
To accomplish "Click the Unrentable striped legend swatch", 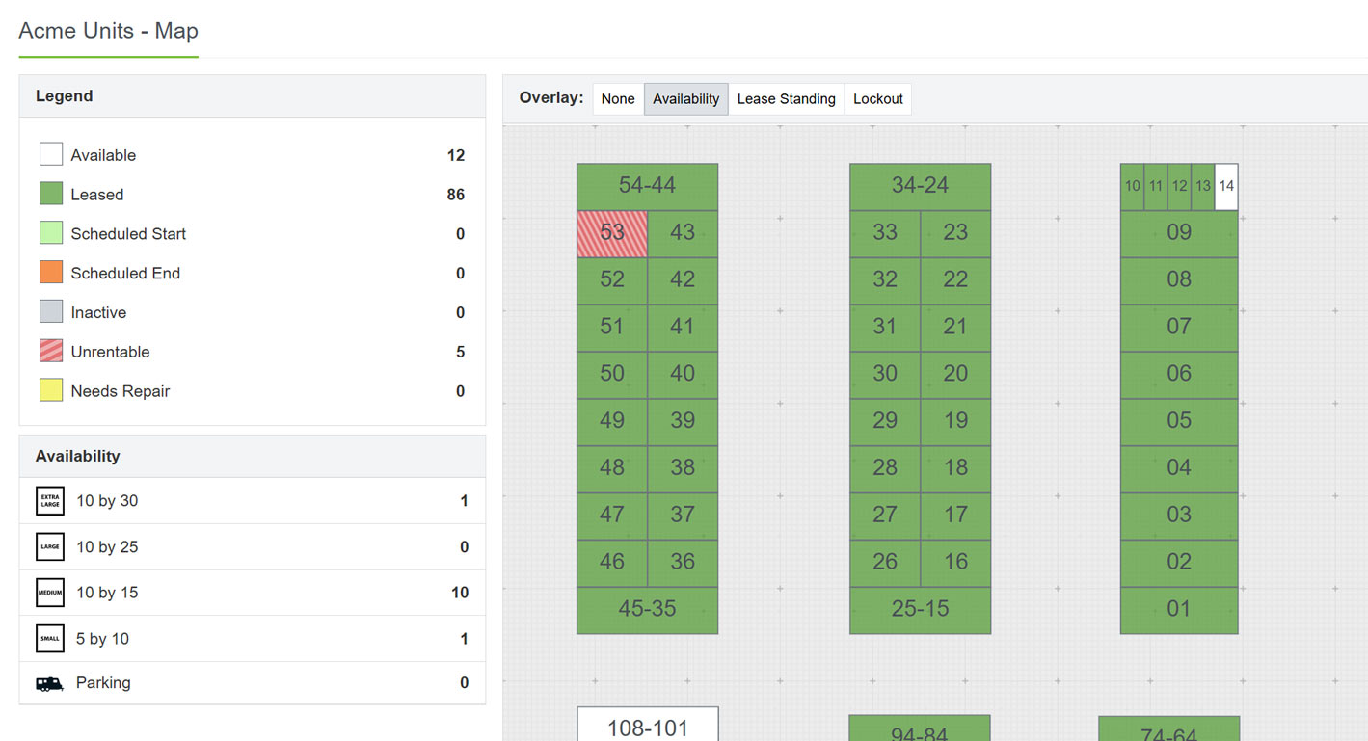I will click(51, 351).
